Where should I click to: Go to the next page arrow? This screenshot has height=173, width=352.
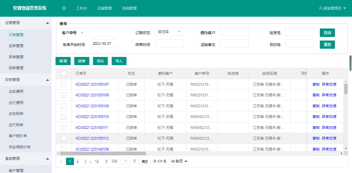(106, 162)
